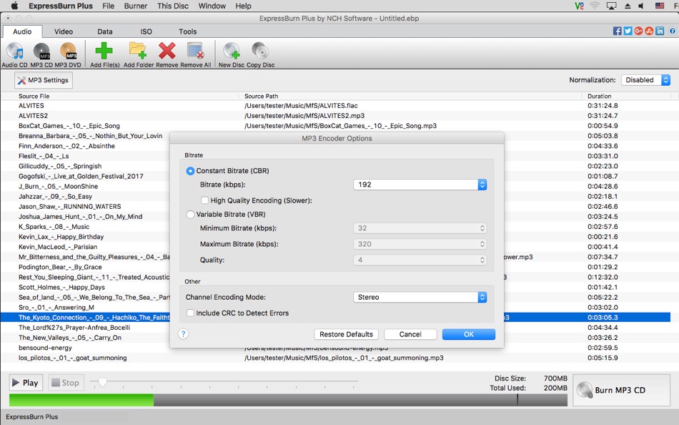Viewport: 679px width, 425px height.
Task: Click Cancel in MP3 Encoder Options
Action: [x=410, y=334]
